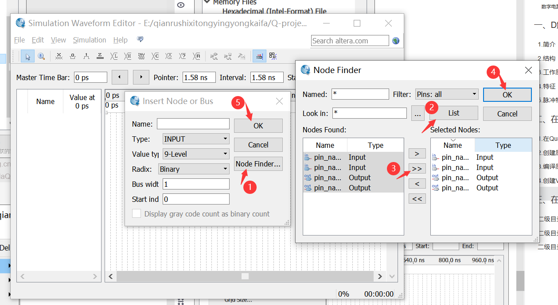This screenshot has height=305, width=558.
Task: Click the Name field in Insert Node
Action: click(x=193, y=124)
